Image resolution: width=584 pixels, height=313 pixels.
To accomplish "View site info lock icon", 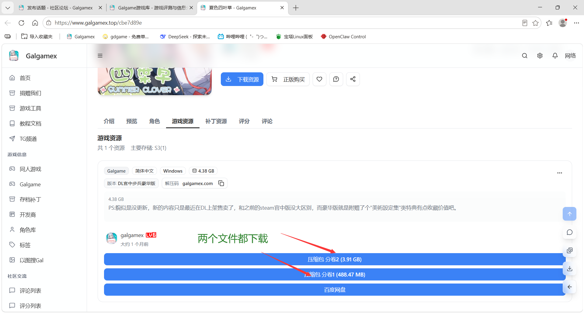I will (49, 23).
